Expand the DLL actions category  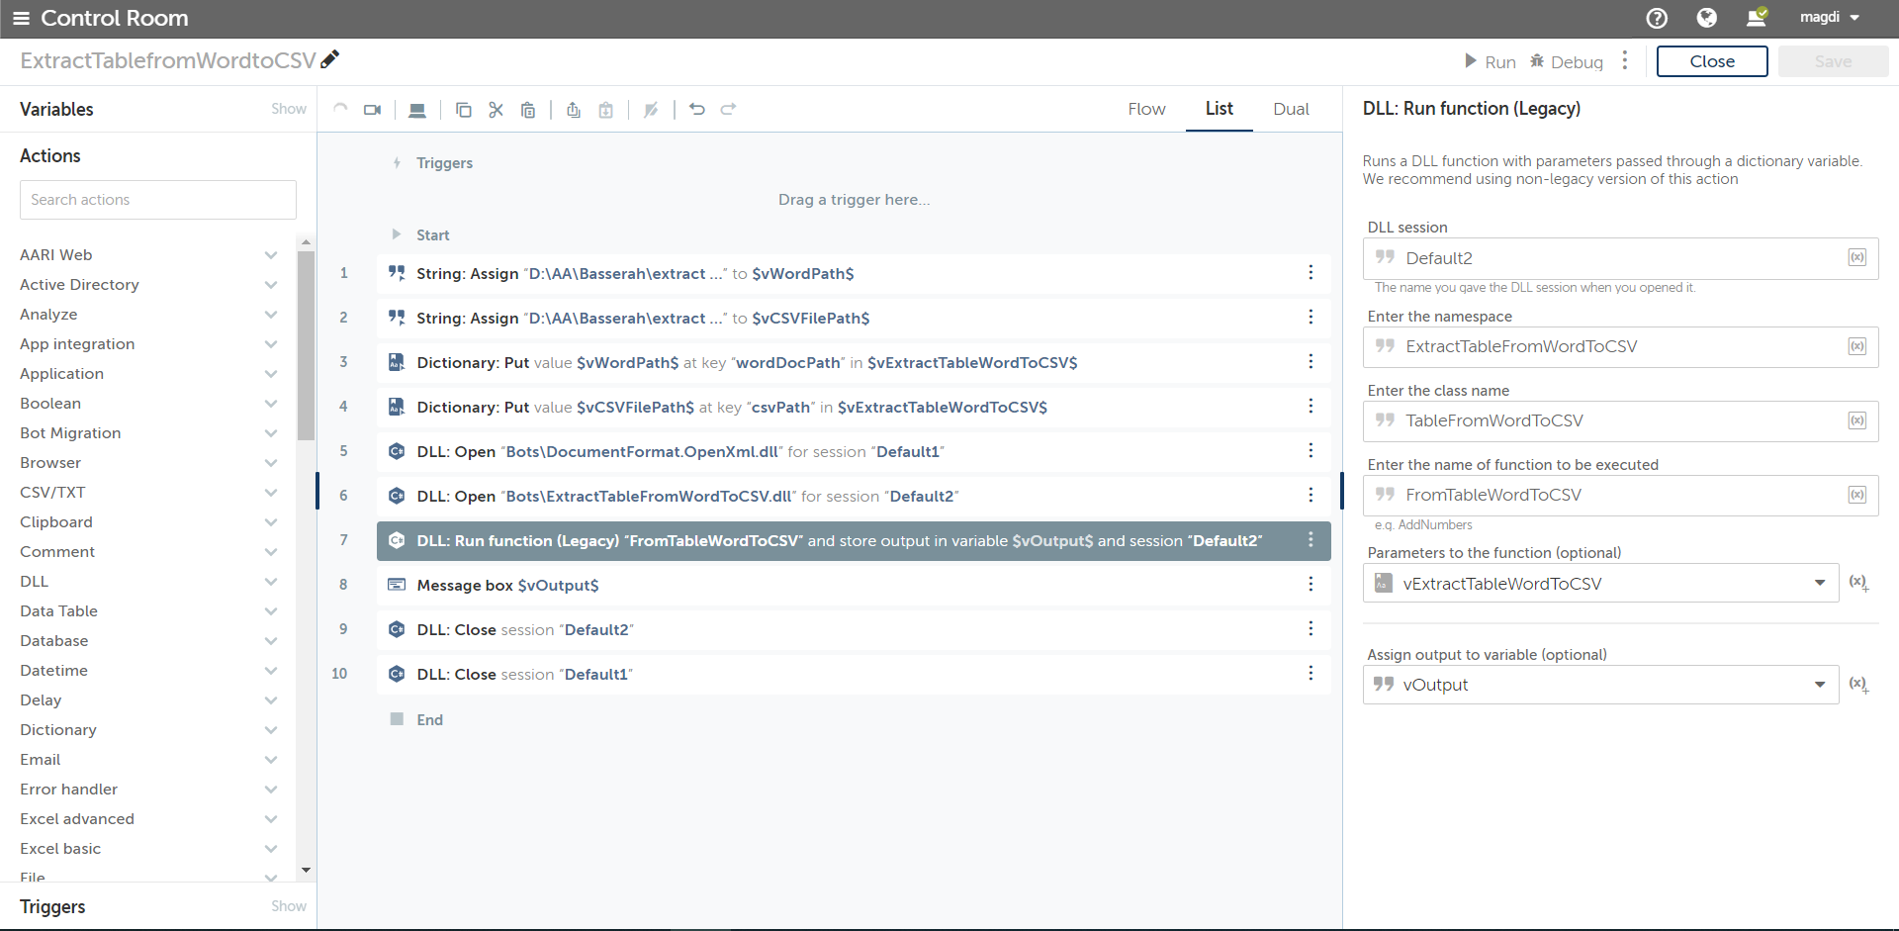click(270, 582)
